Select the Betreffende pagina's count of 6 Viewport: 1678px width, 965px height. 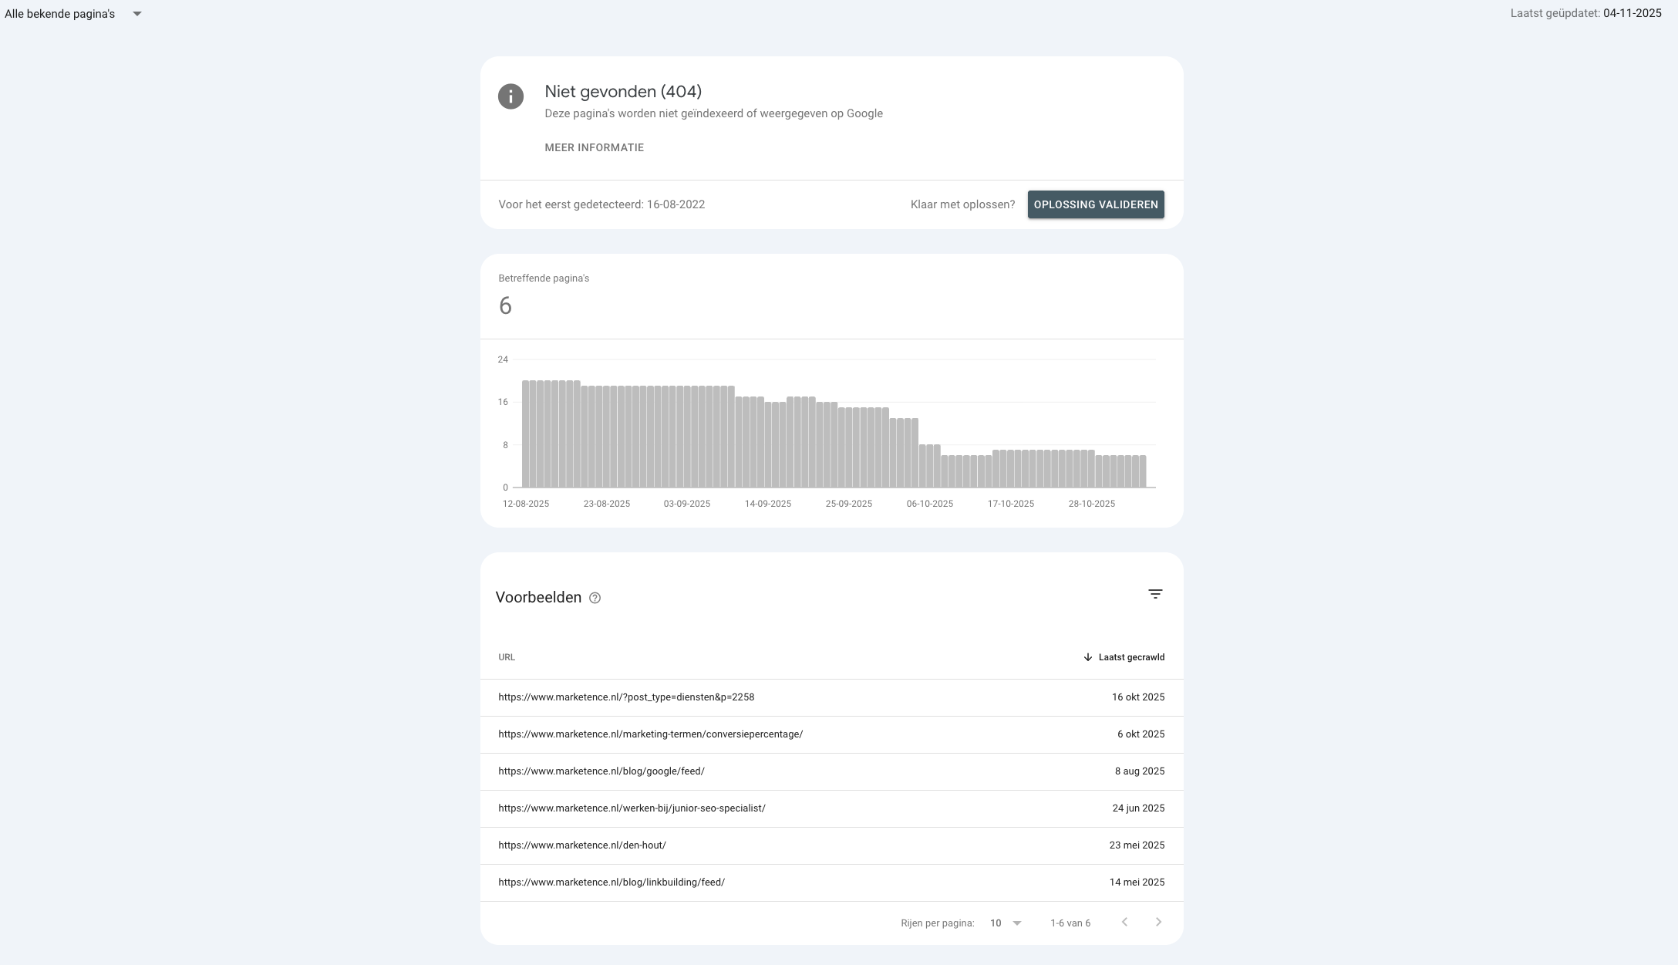coord(506,306)
